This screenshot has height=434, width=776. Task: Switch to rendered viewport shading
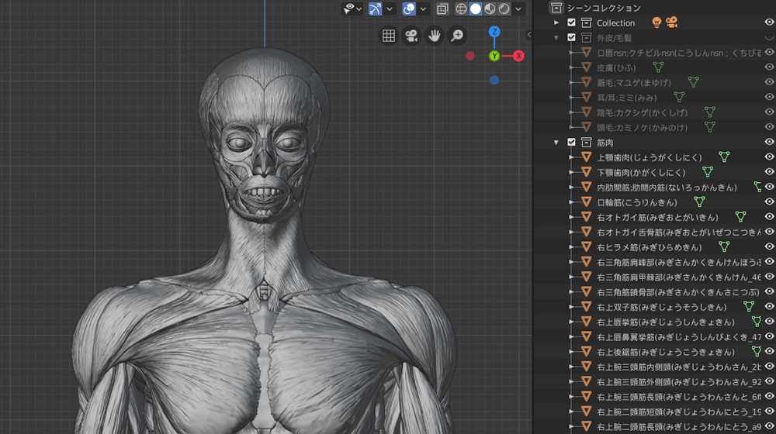click(504, 9)
